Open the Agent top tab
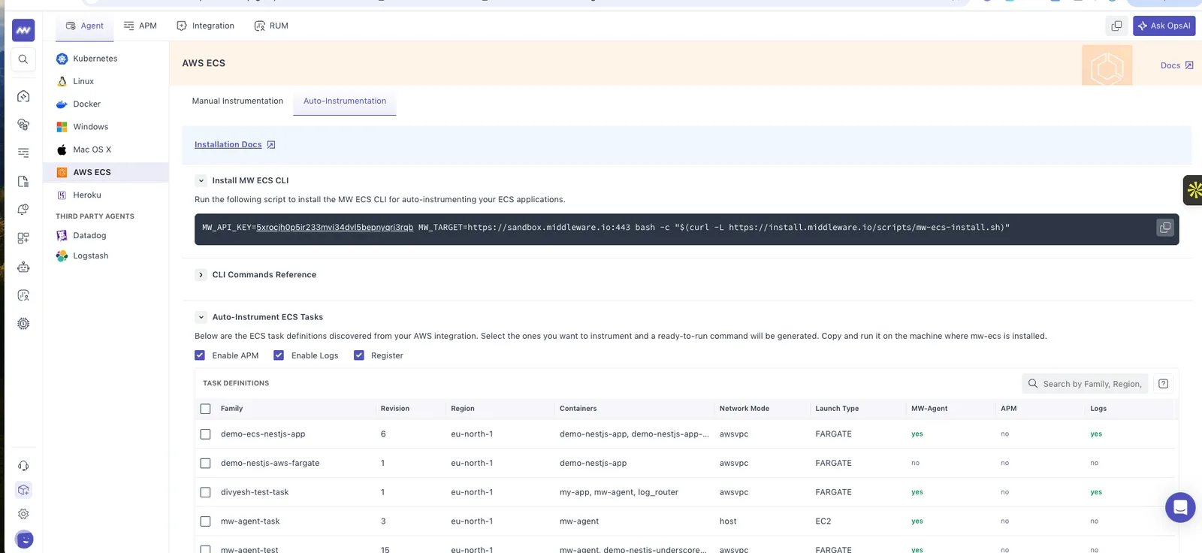This screenshot has height=553, width=1202. tap(85, 26)
